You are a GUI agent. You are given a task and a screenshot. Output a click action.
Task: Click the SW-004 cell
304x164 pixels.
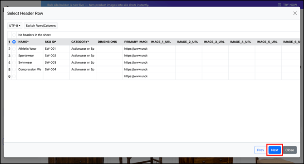pos(56,70)
